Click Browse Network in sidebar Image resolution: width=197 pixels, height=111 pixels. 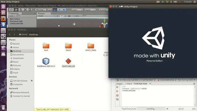20,92
